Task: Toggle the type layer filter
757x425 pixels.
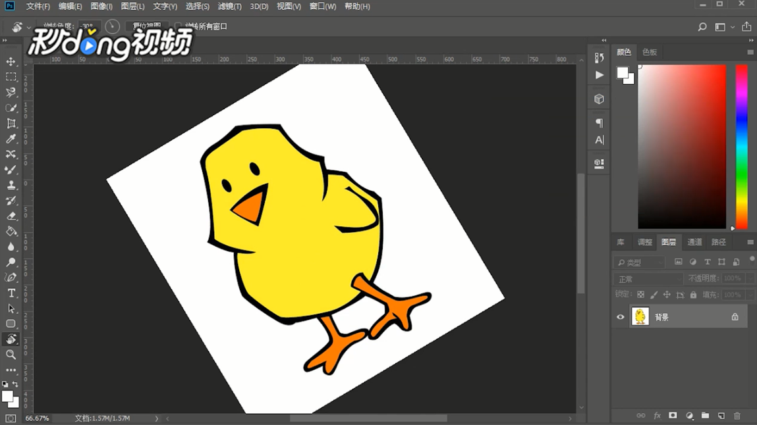Action: tap(708, 262)
